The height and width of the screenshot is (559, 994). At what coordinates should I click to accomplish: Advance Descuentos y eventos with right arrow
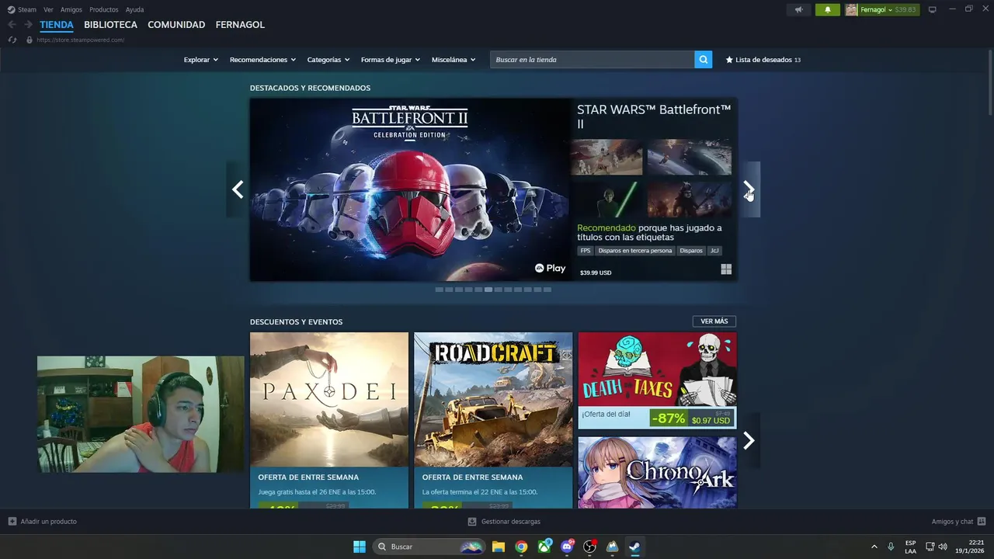[749, 441]
